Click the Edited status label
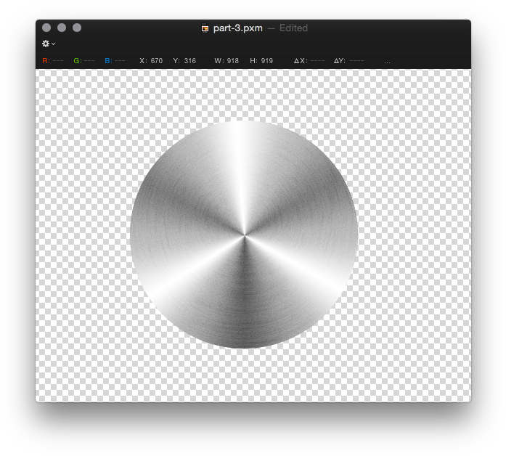Screen dimensions: 506x456 click(x=293, y=28)
